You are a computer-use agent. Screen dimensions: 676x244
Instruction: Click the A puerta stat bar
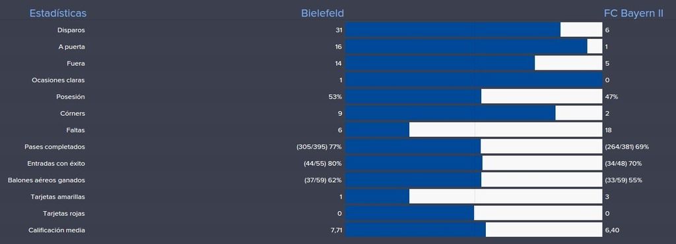(474, 47)
